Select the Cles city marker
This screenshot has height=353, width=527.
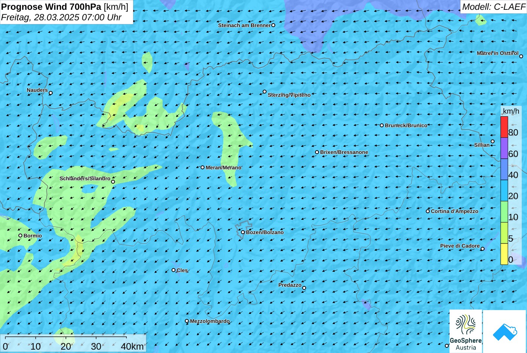coord(174,270)
